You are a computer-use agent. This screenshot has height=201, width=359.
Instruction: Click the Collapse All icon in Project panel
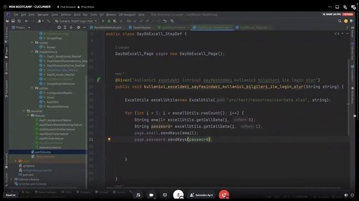(x=71, y=27)
